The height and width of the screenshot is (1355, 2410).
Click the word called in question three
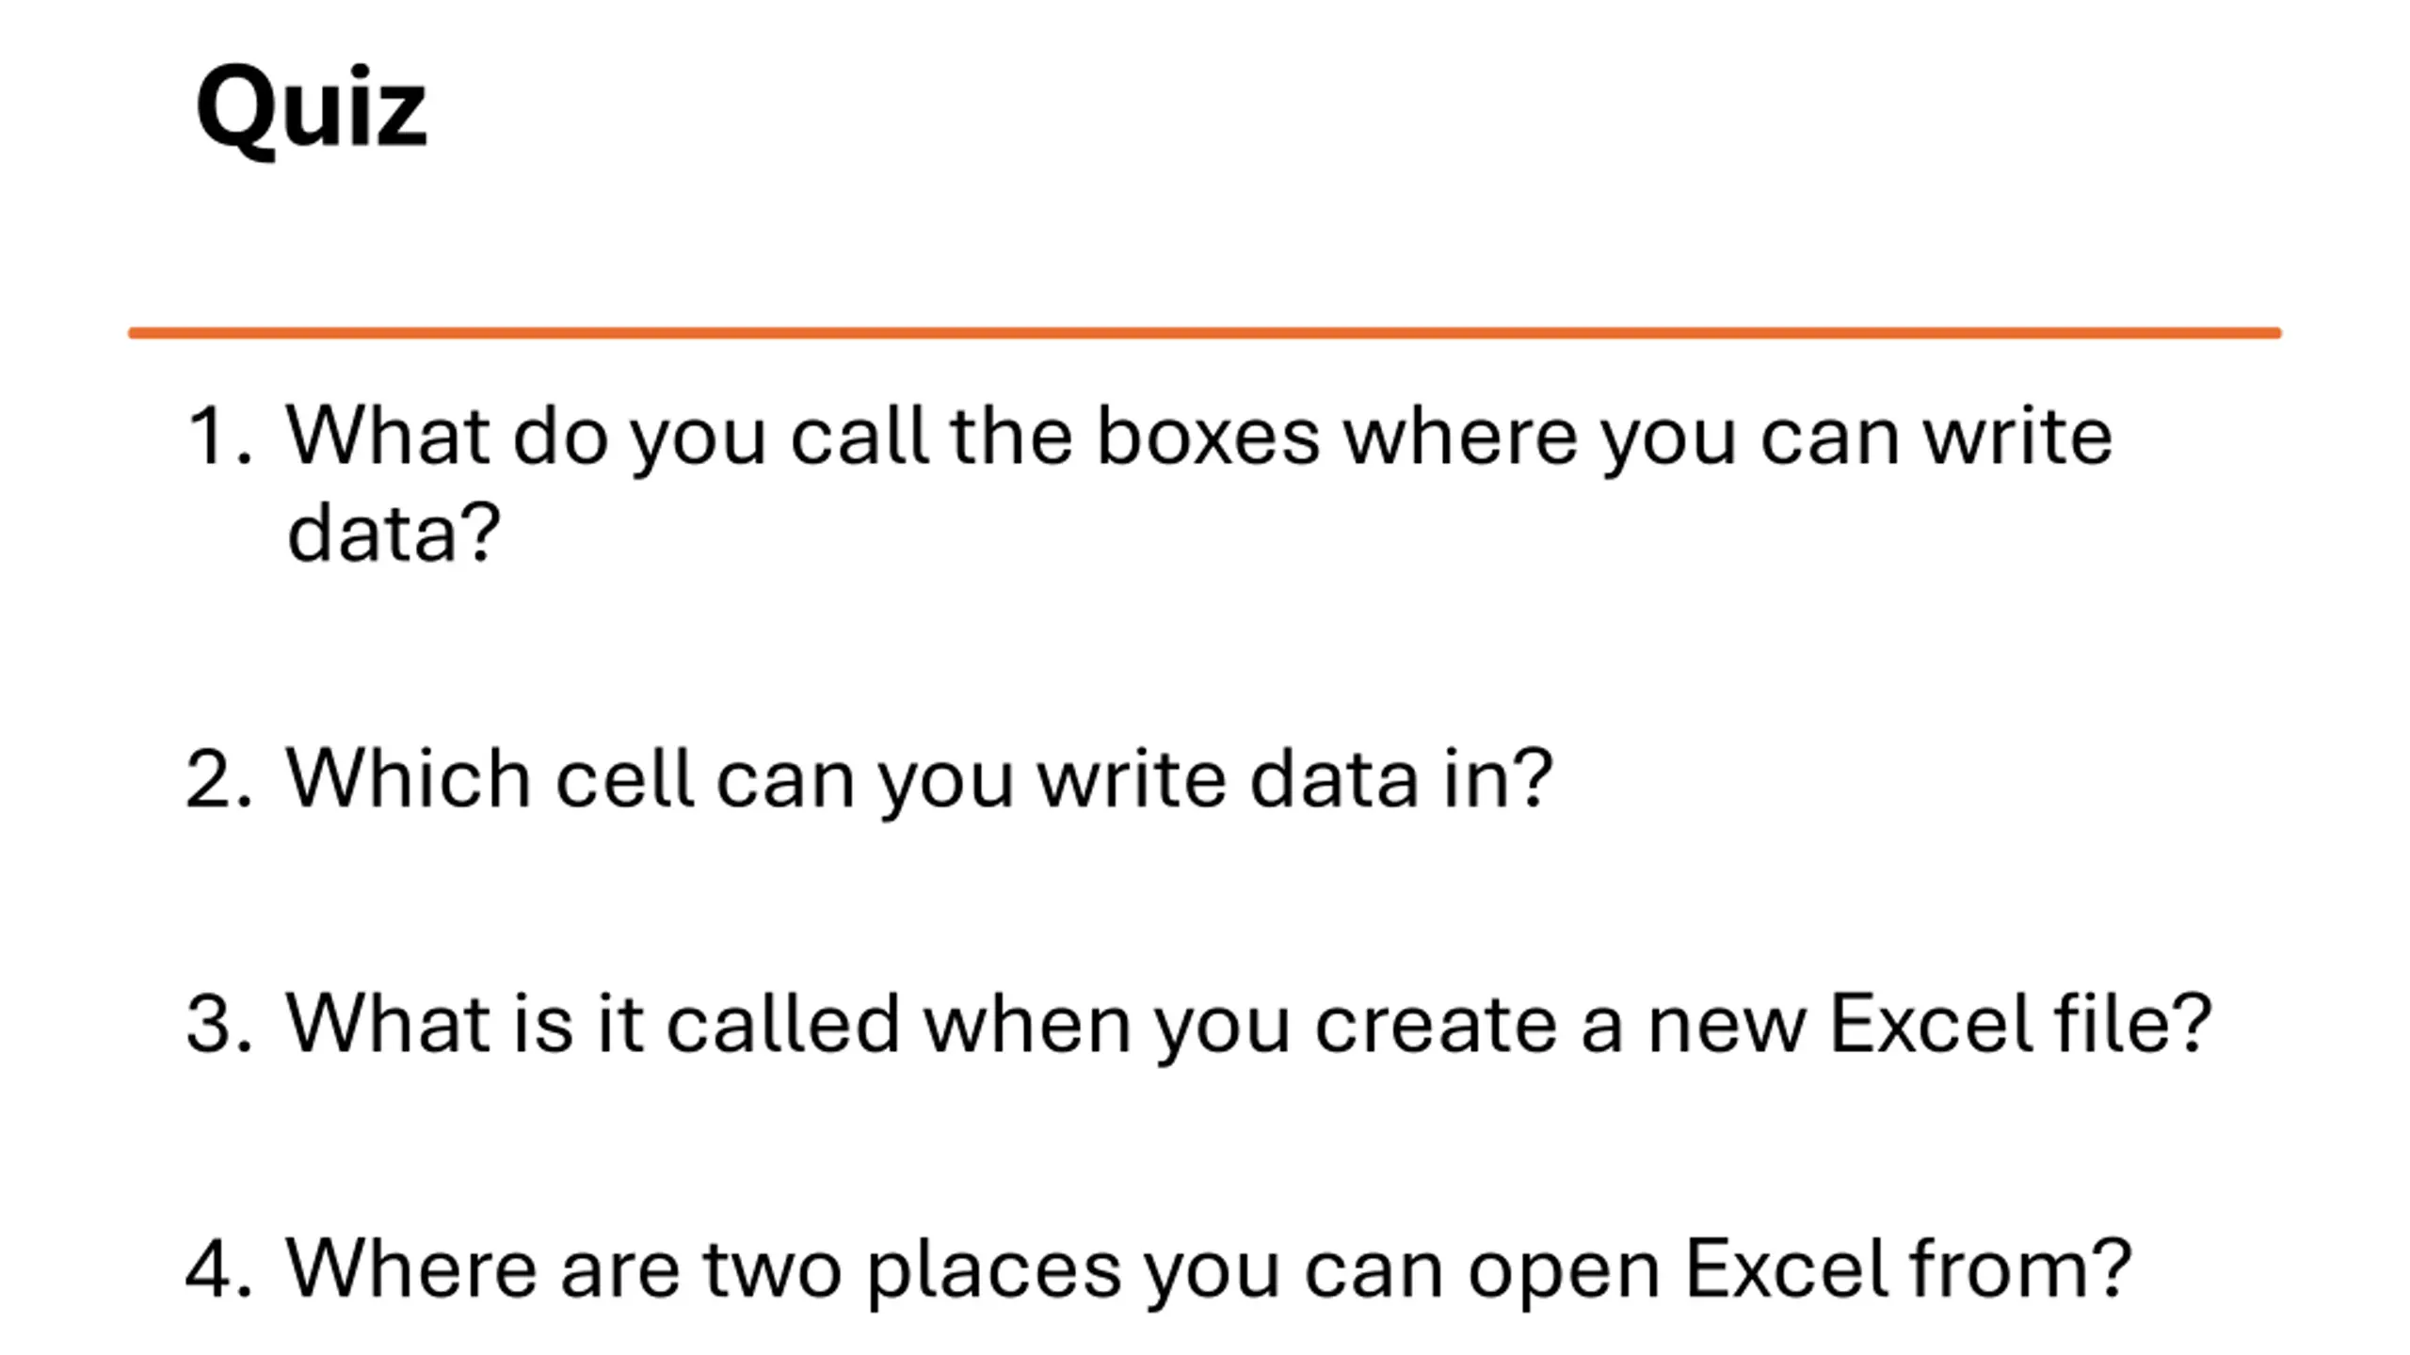tap(783, 1023)
